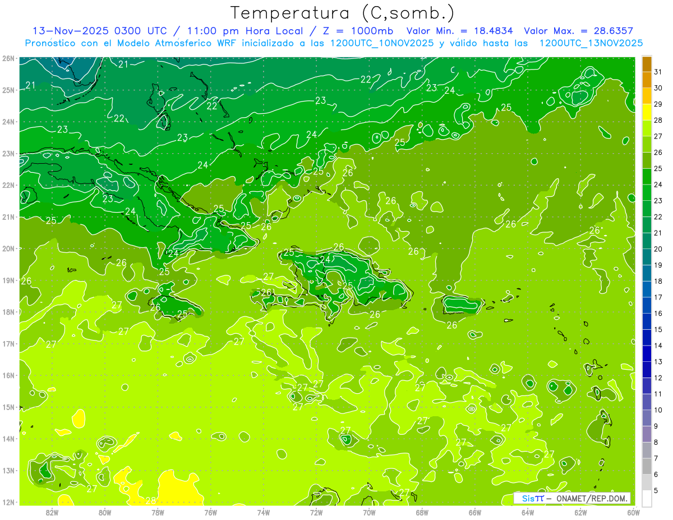The height and width of the screenshot is (520, 673).
Task: Click the '25N' latitude label
Action: [9, 90]
